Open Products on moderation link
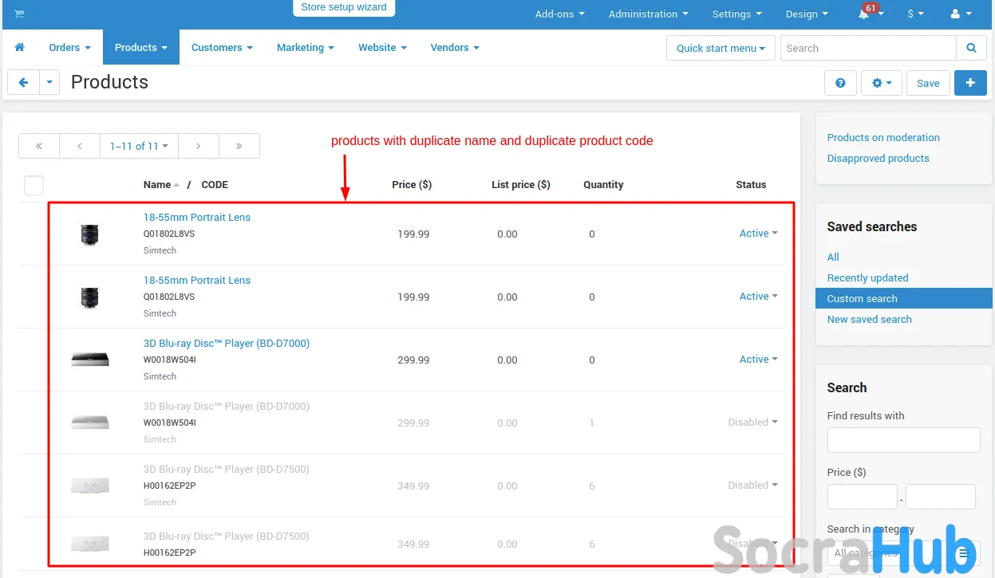The width and height of the screenshot is (995, 578). pos(883,137)
